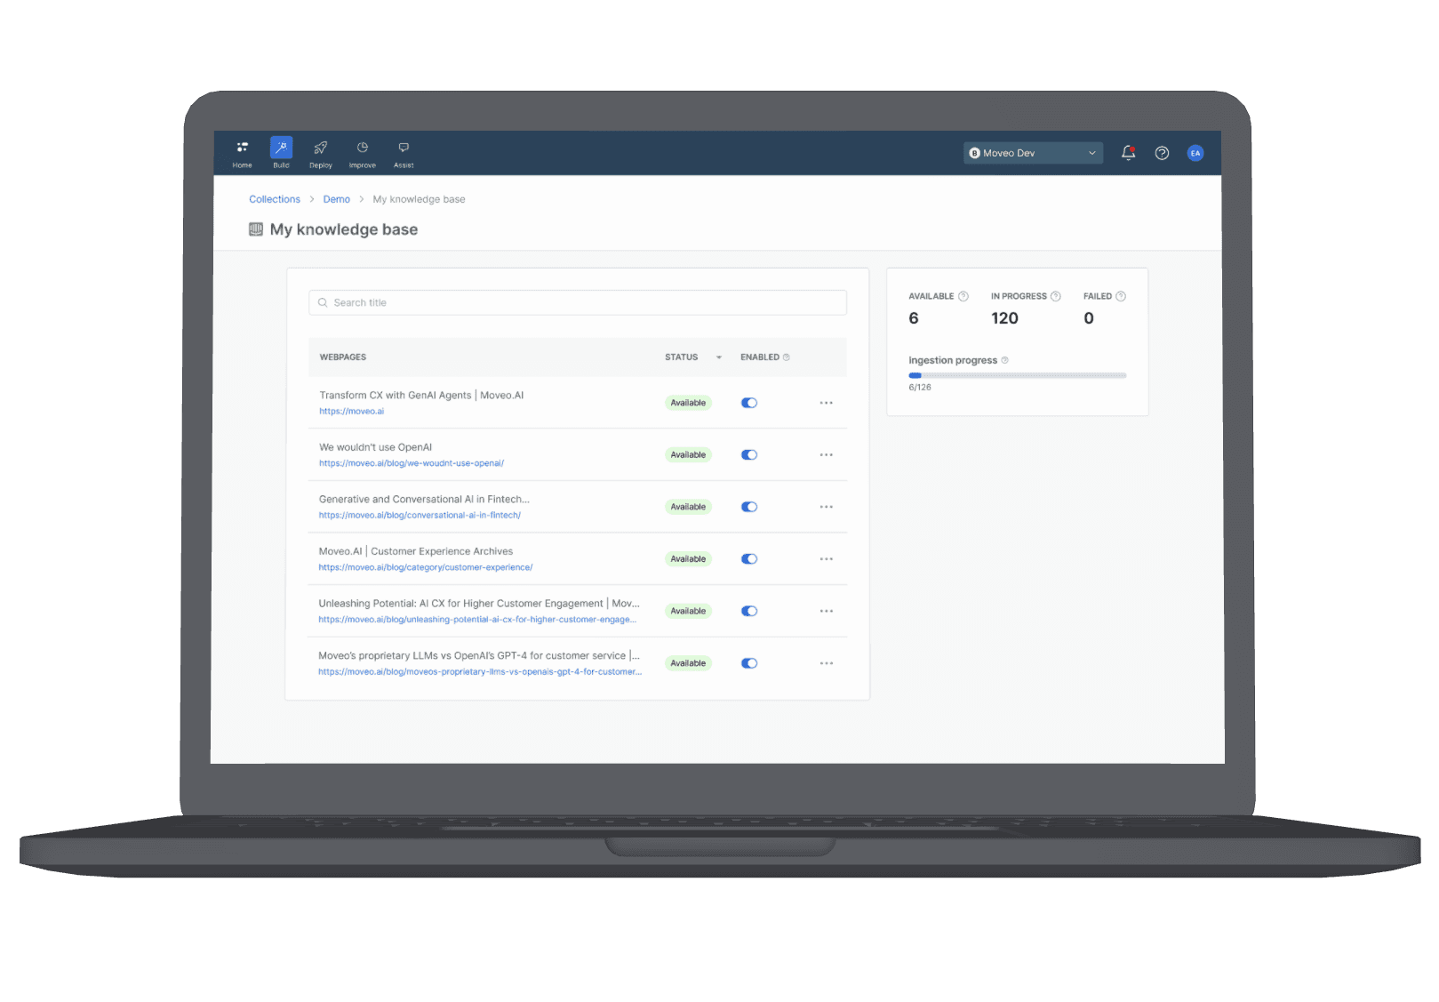Click the Ingestion progress info icon
The width and height of the screenshot is (1439, 1002).
(1005, 360)
